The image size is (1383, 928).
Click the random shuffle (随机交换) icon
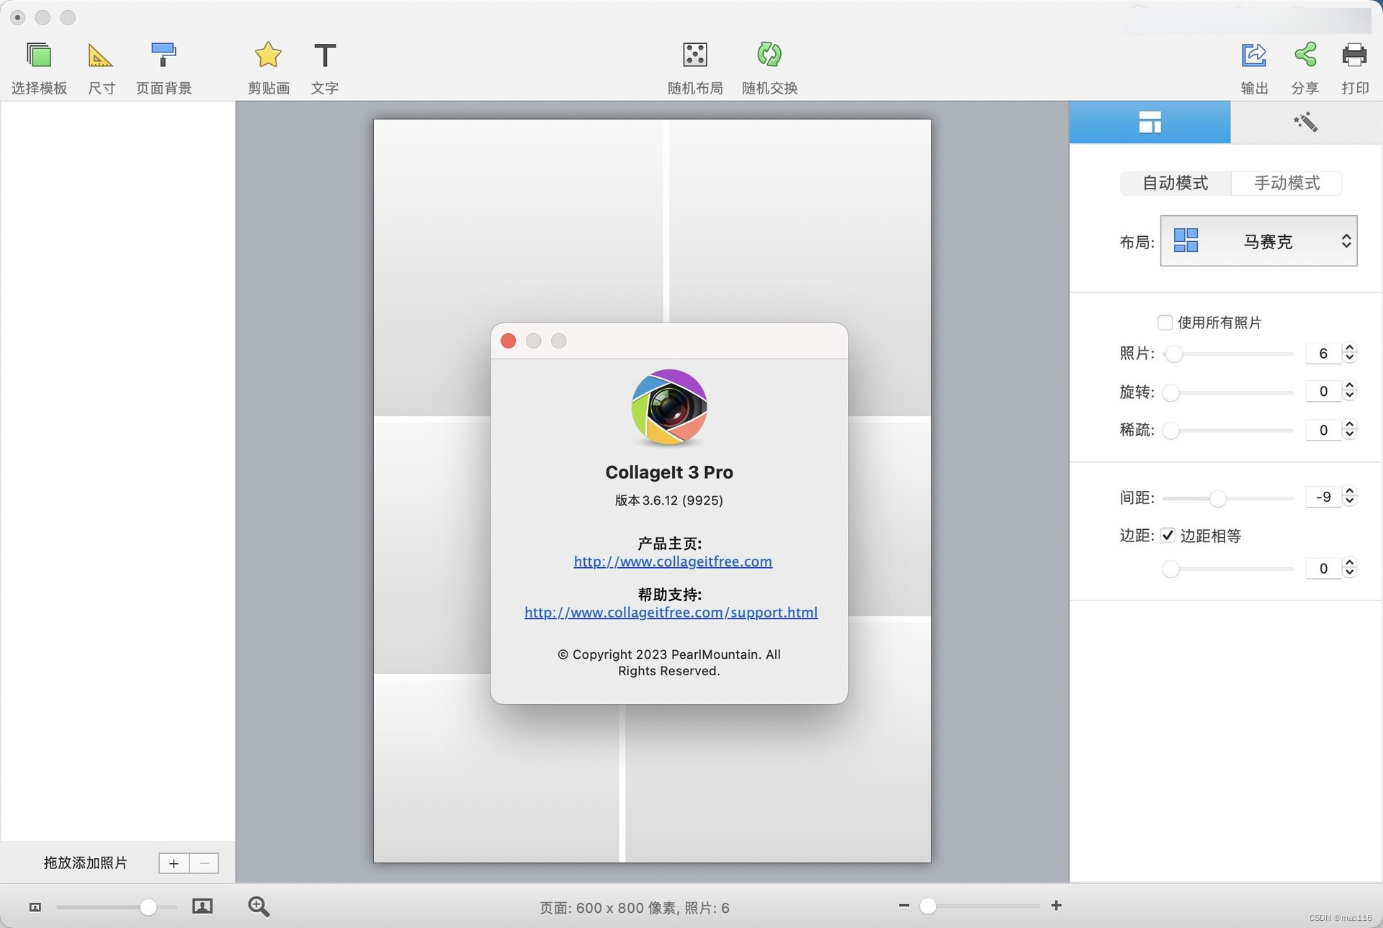pos(769,55)
